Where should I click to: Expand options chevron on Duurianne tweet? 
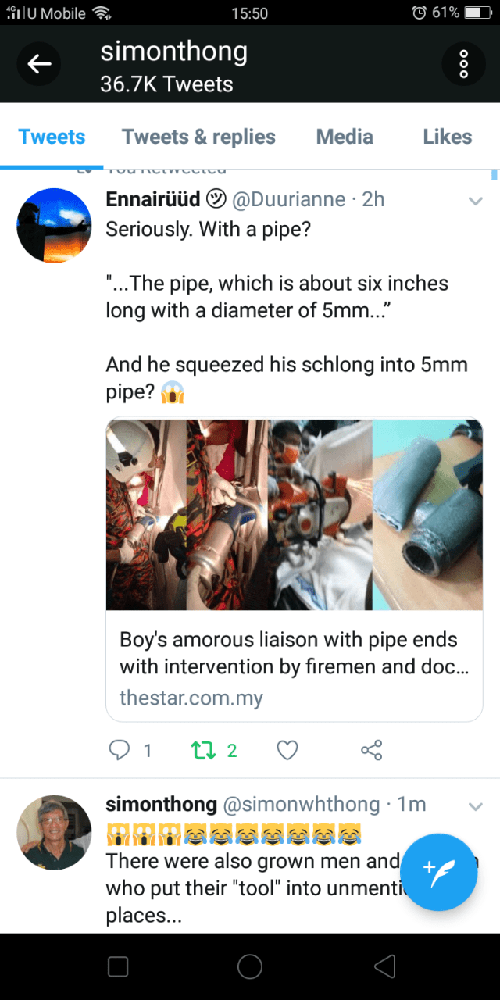pos(475,202)
